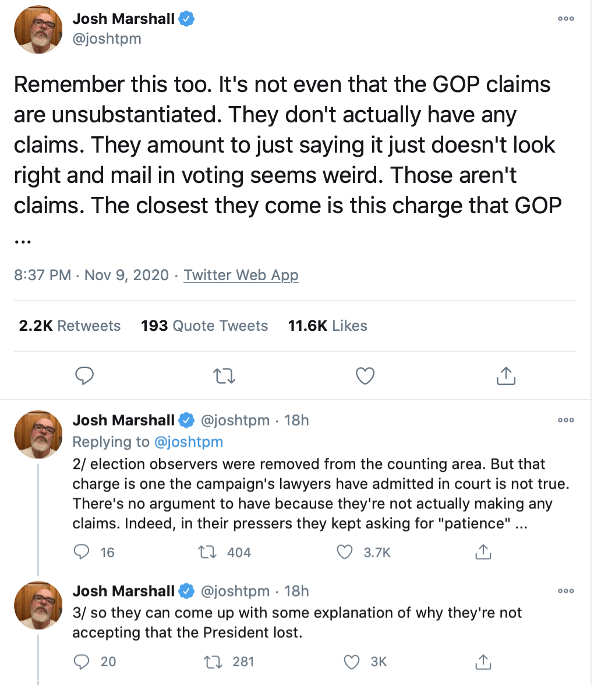This screenshot has height=685, width=594.
Task: Open the 11.6K Likes list
Action: click(328, 326)
